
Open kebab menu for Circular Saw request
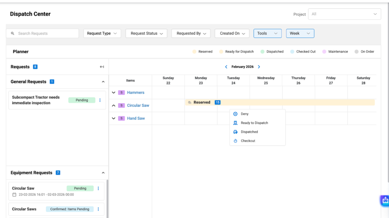click(98, 188)
